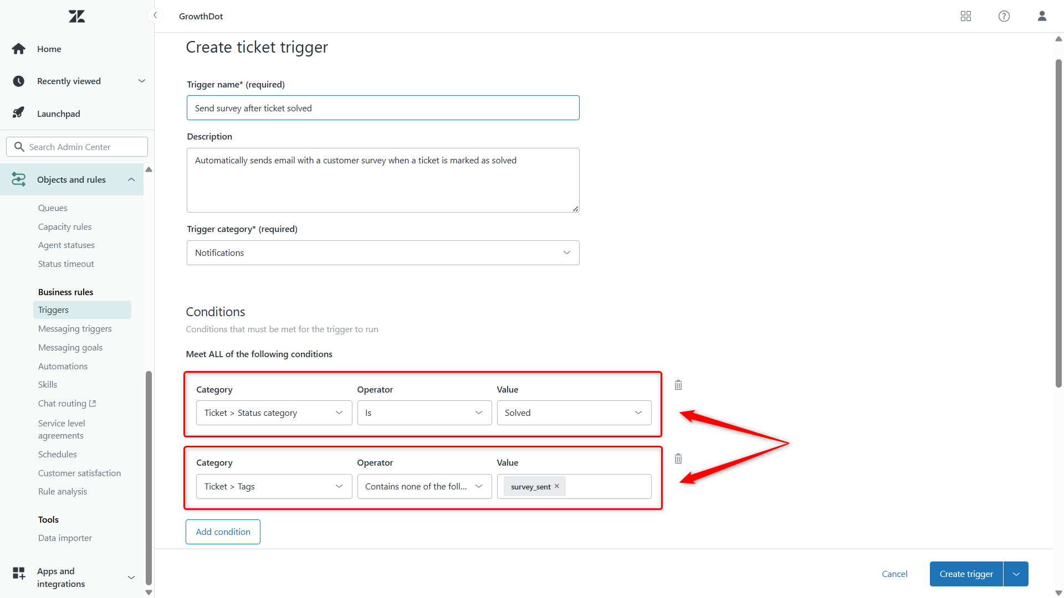Click the Apps and integrations icon
The image size is (1064, 598).
[19, 573]
